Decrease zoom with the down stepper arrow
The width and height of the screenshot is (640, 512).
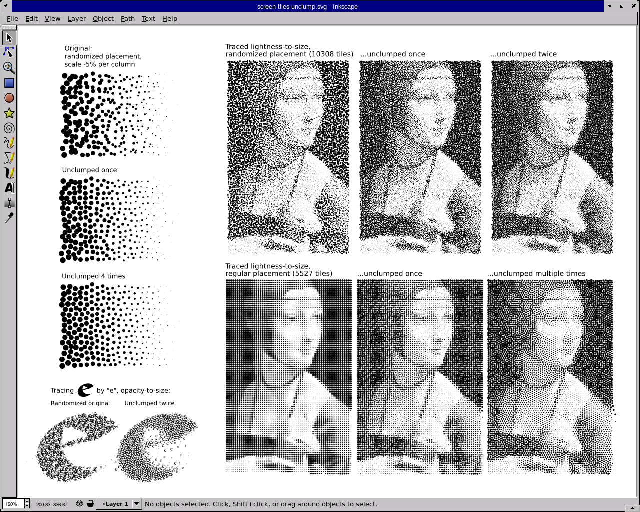coord(27,506)
